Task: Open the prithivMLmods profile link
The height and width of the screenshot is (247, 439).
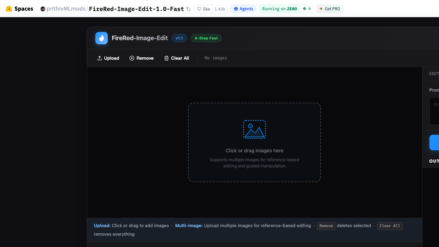Action: (66, 9)
